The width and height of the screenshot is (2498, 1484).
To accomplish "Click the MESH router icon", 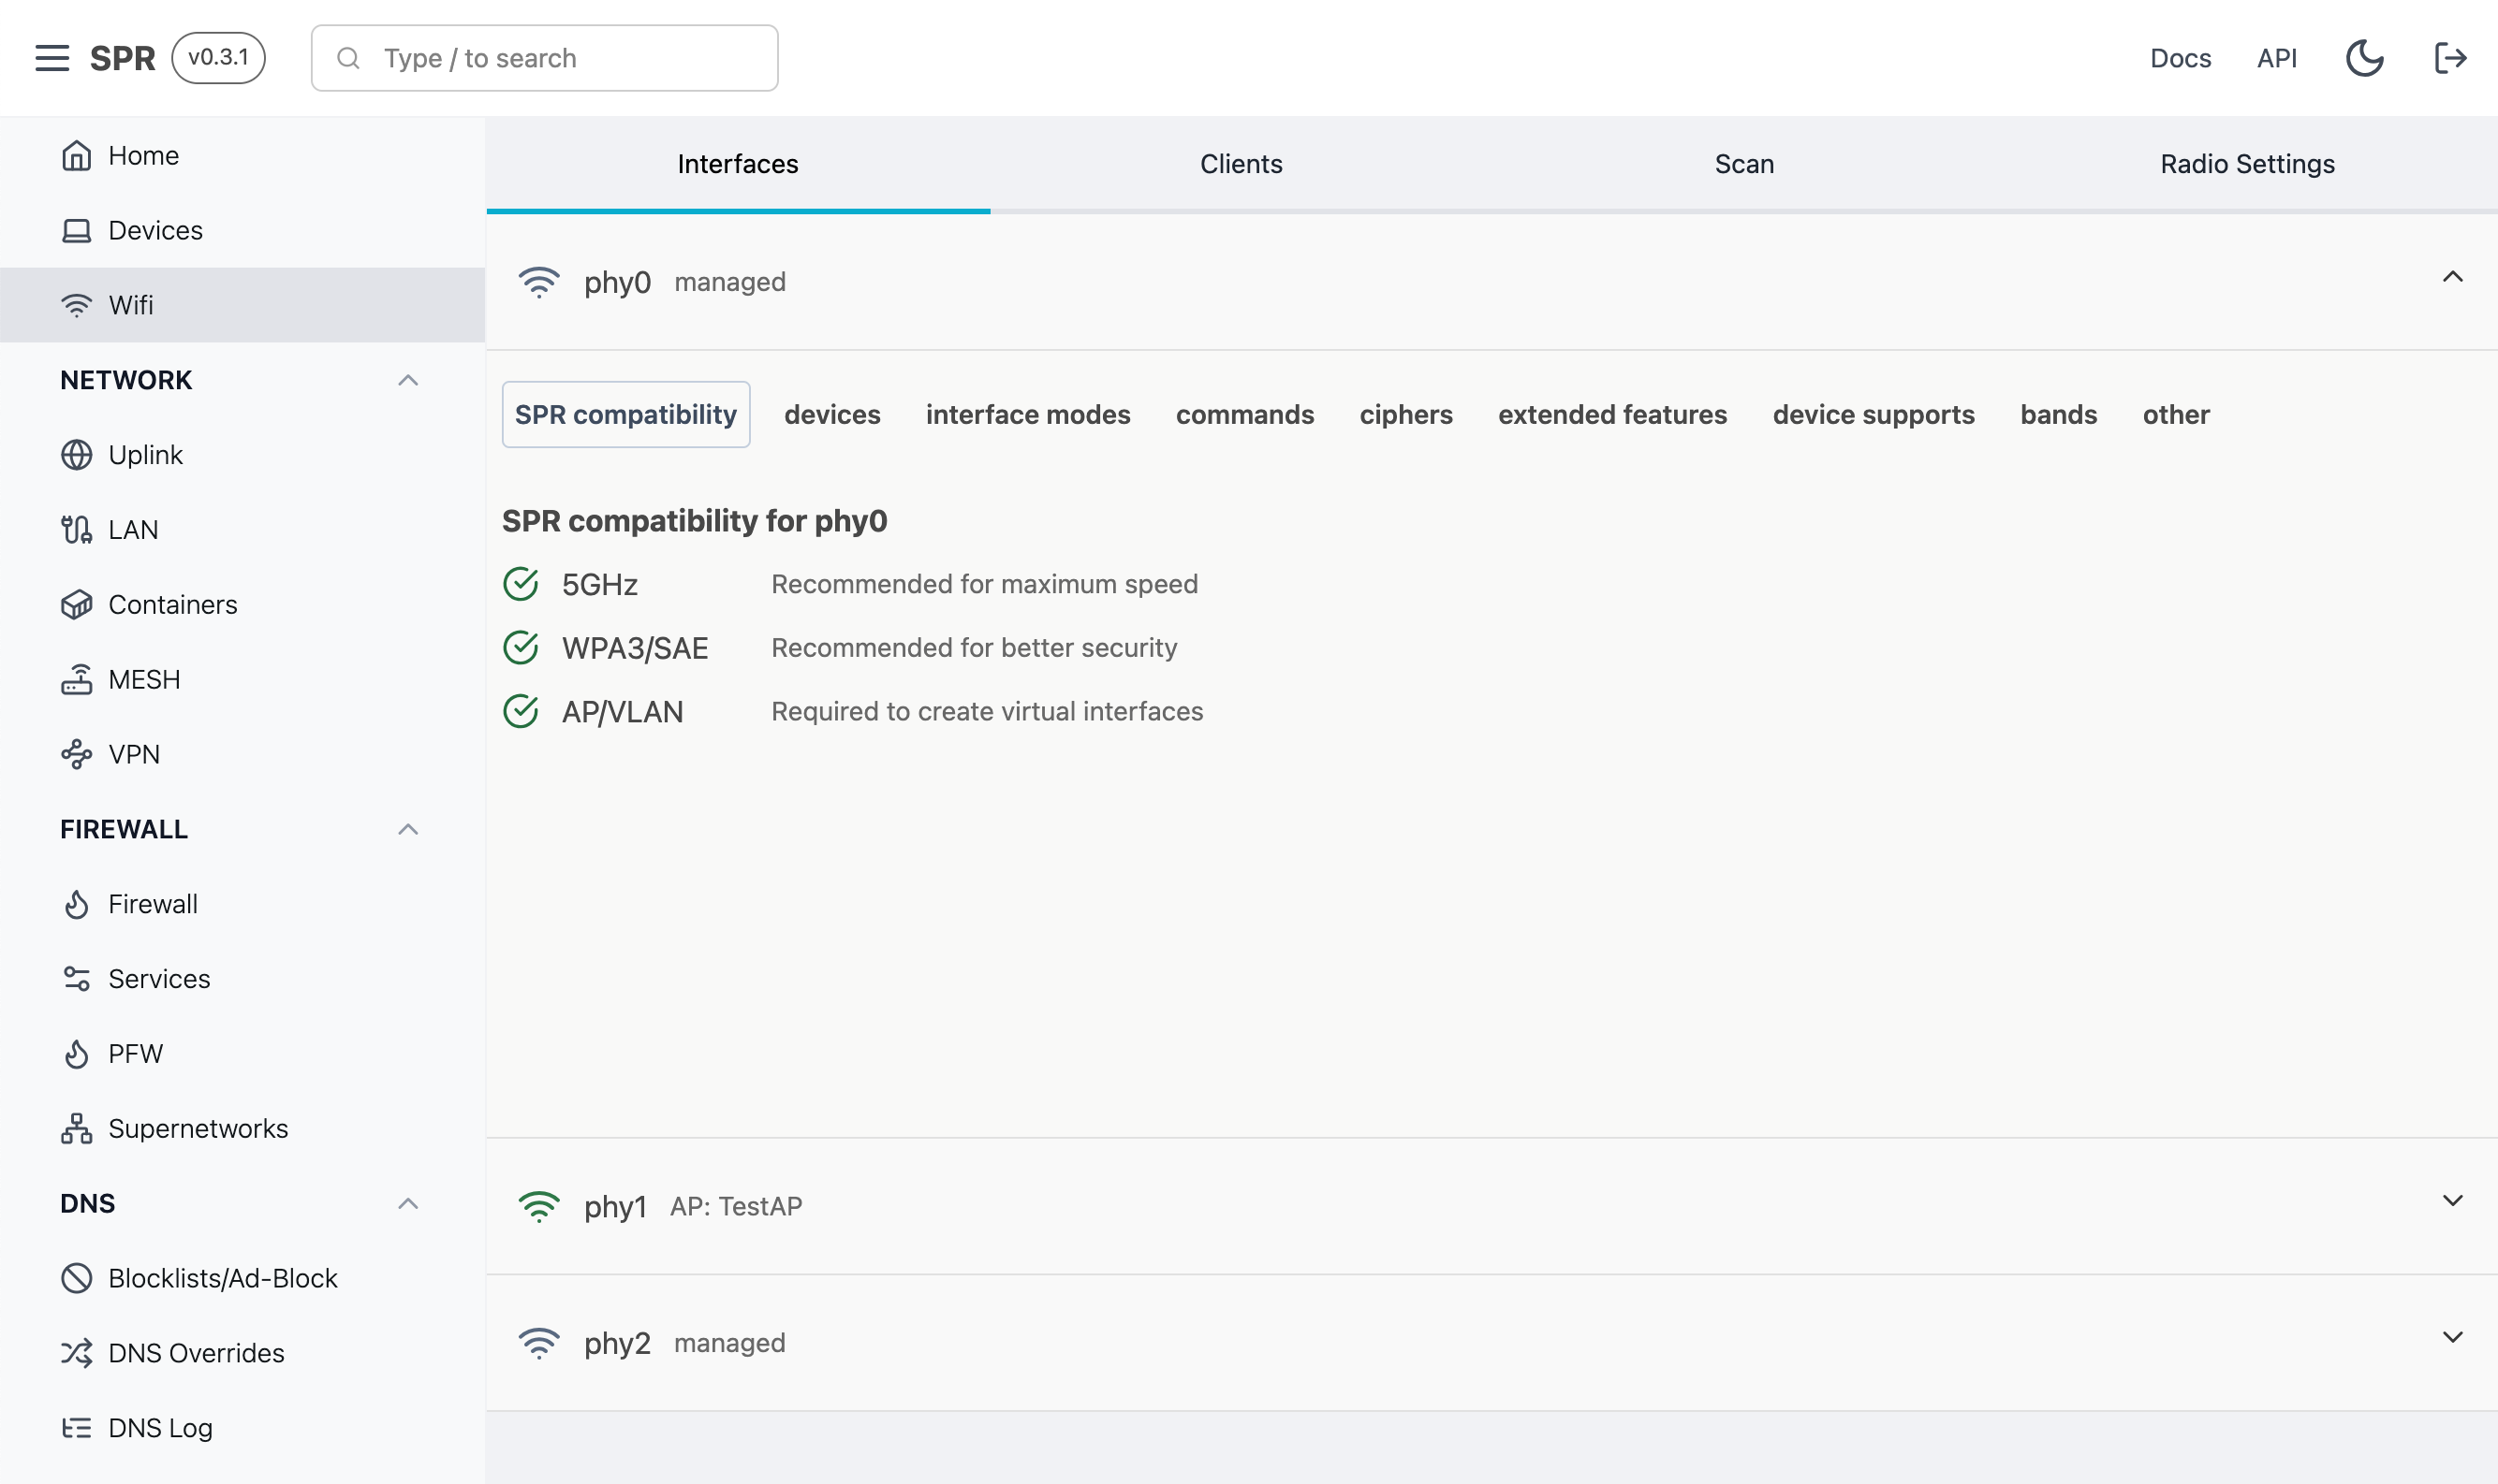I will coord(77,680).
